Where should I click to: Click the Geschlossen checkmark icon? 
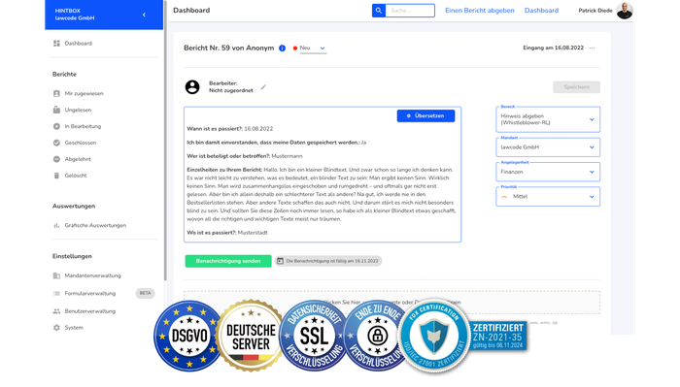[x=56, y=143]
